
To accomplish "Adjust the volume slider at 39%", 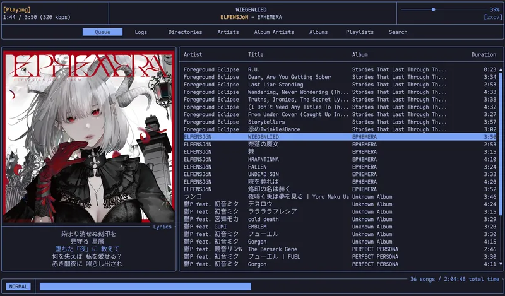I will click(433, 9).
